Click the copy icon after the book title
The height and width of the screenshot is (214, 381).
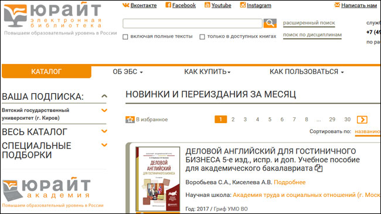(318, 168)
